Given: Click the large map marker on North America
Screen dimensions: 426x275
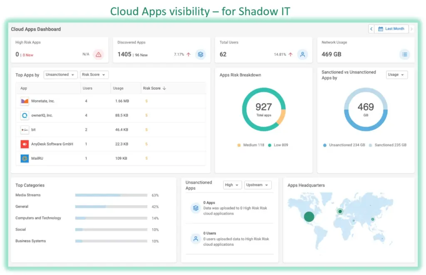Looking at the screenshot, I should [309, 216].
